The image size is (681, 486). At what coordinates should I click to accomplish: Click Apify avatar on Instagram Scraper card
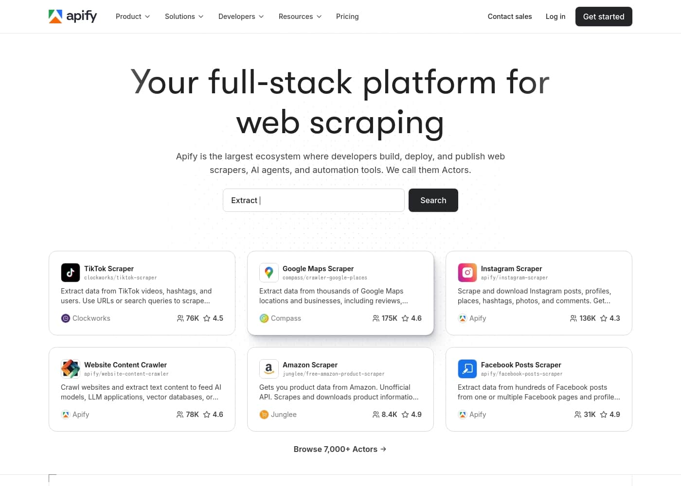pyautogui.click(x=463, y=318)
